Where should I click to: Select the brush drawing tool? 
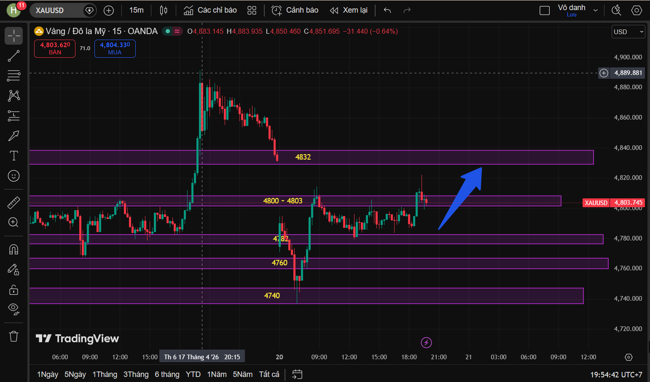(x=13, y=136)
